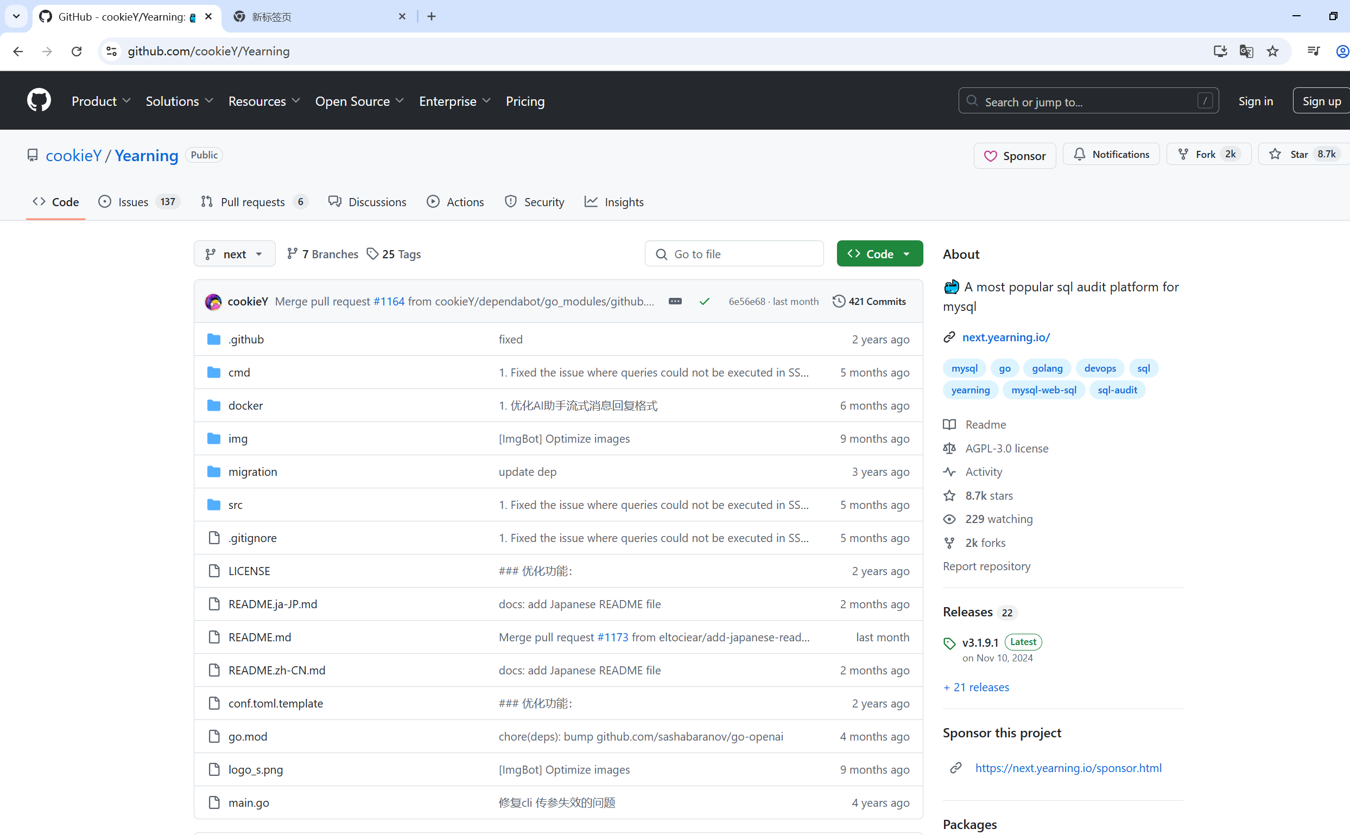
Task: Open the Sponsor dialog via the heart icon
Action: coord(991,155)
